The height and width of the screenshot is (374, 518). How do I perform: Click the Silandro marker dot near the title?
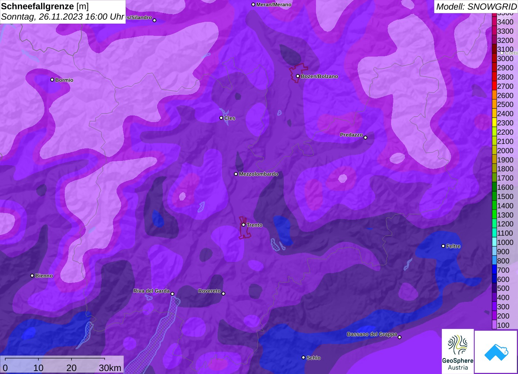(x=155, y=20)
